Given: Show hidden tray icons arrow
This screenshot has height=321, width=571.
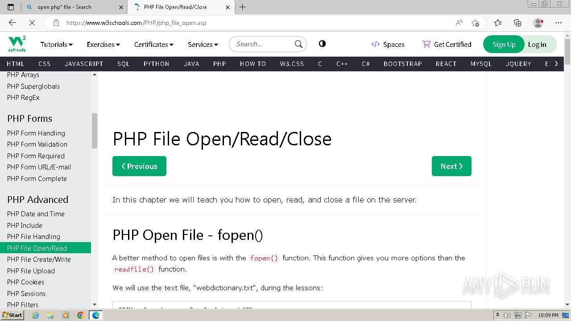Looking at the screenshot, I should click(498, 315).
